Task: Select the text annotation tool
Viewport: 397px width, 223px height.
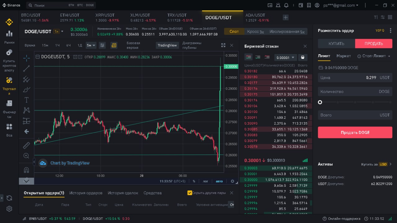Action: pyautogui.click(x=26, y=100)
